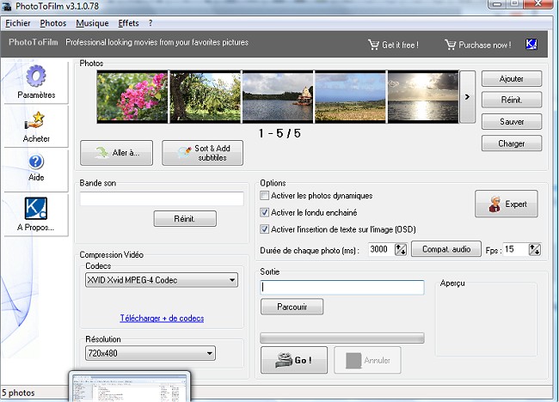Open the Effets menu
This screenshot has width=559, height=402.
coord(128,23)
